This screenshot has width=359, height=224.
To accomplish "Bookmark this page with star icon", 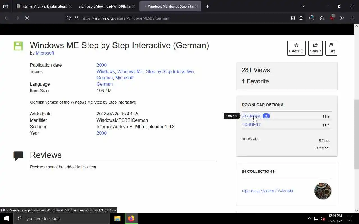I will tap(301, 18).
